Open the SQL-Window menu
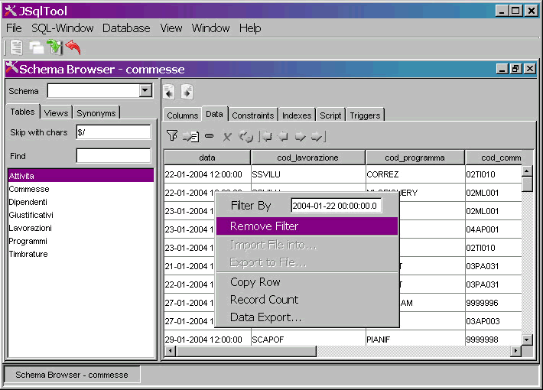Image resolution: width=543 pixels, height=390 pixels. pos(63,28)
